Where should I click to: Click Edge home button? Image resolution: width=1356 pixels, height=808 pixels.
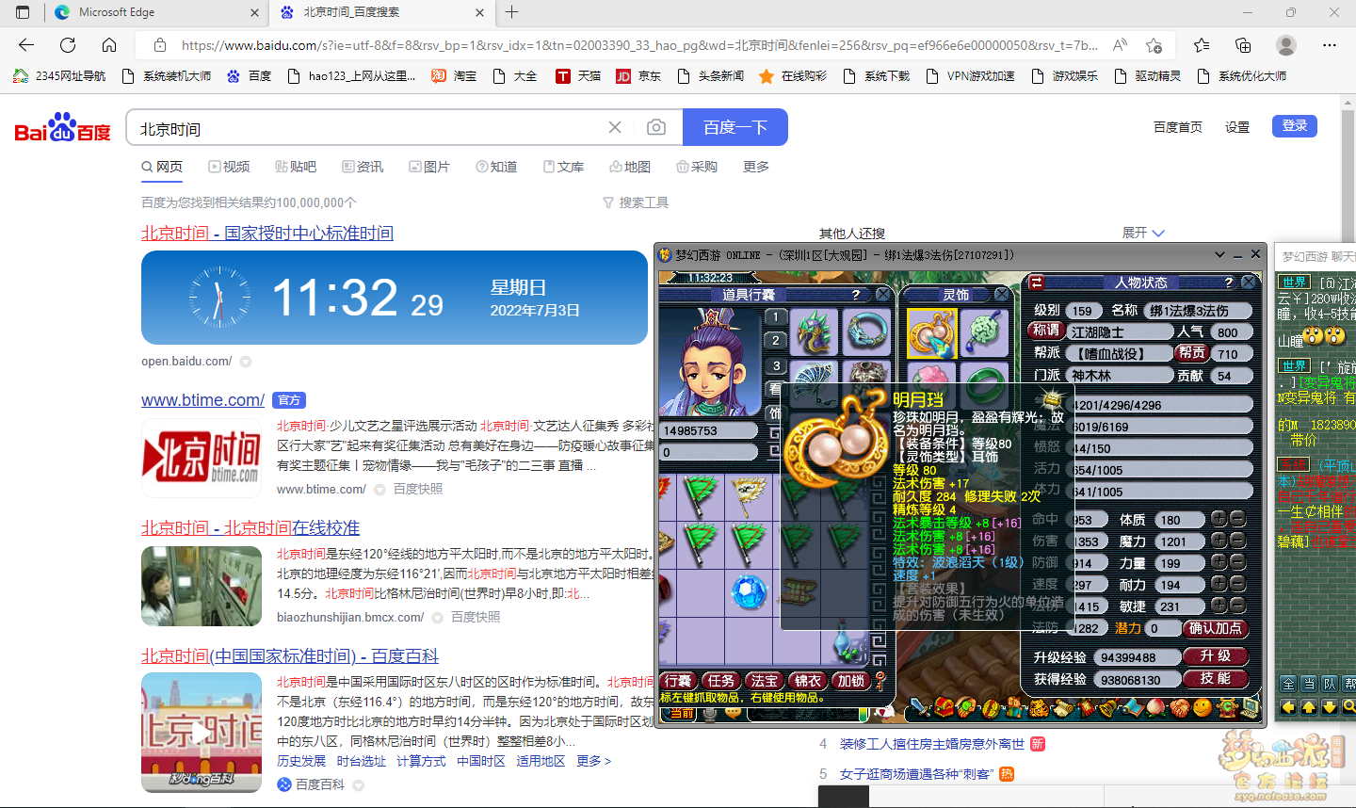pyautogui.click(x=109, y=45)
